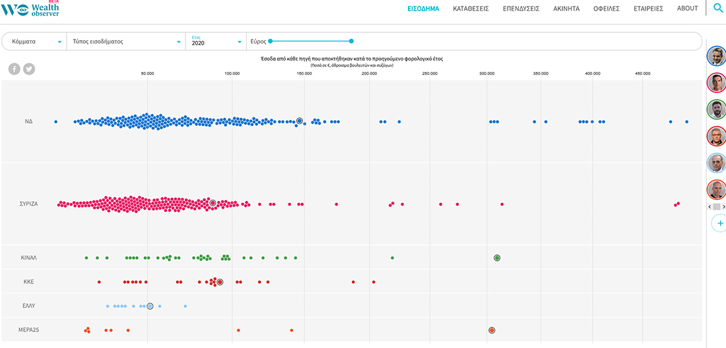Click the avatar list's right scroll arrow
726x348 pixels.
[723, 207]
